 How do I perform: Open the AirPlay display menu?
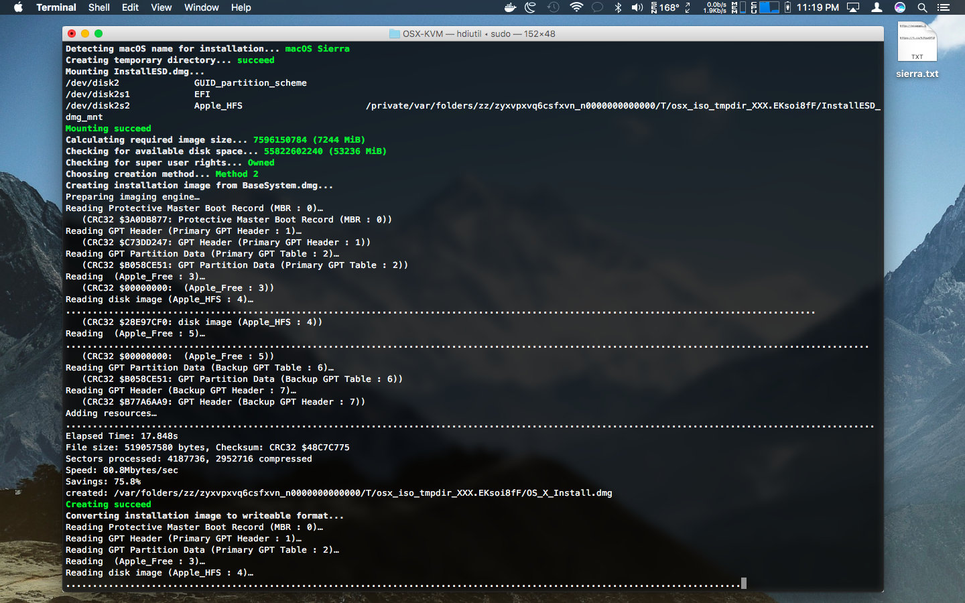point(853,7)
